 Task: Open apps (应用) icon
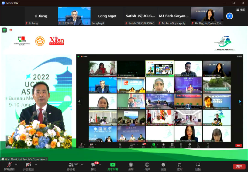[180, 166]
